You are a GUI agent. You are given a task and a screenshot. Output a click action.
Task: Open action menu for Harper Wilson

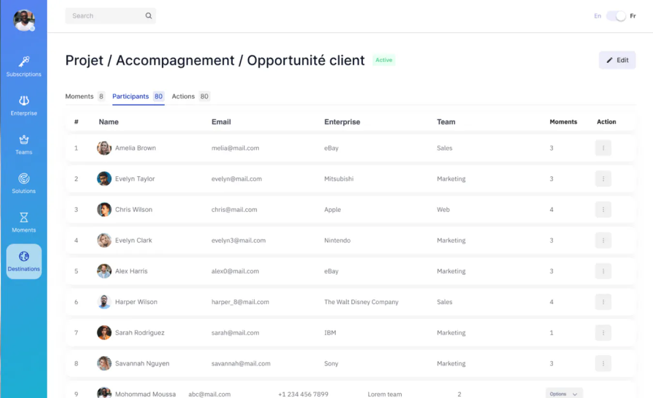pyautogui.click(x=603, y=302)
